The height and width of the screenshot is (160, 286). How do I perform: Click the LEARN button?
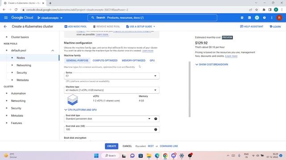275,27
